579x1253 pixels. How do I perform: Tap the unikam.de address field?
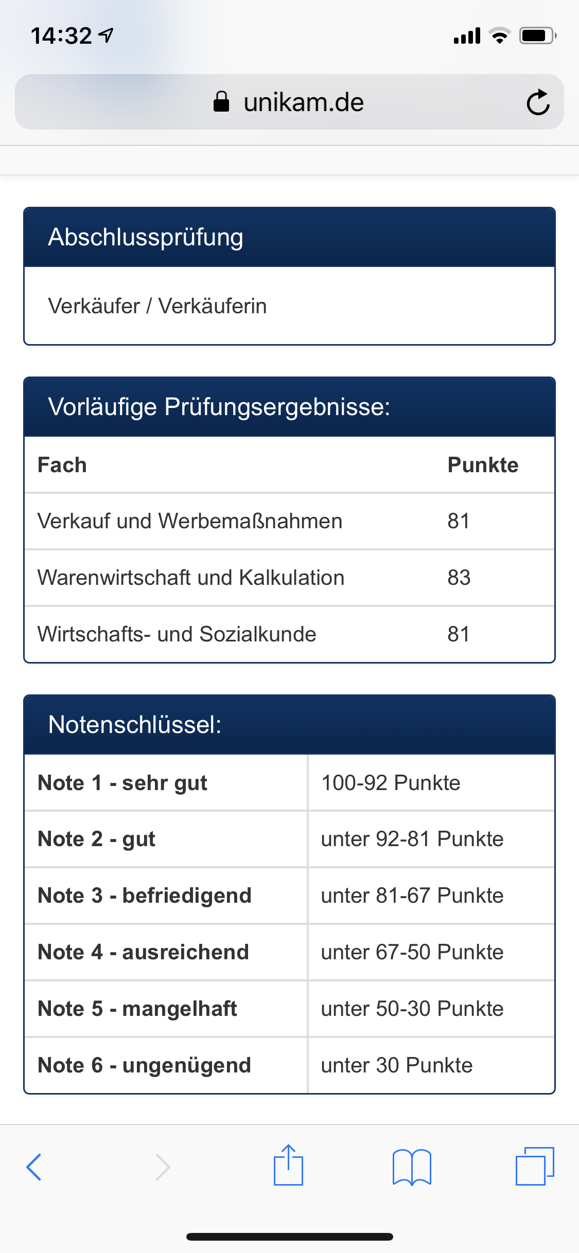tap(304, 102)
